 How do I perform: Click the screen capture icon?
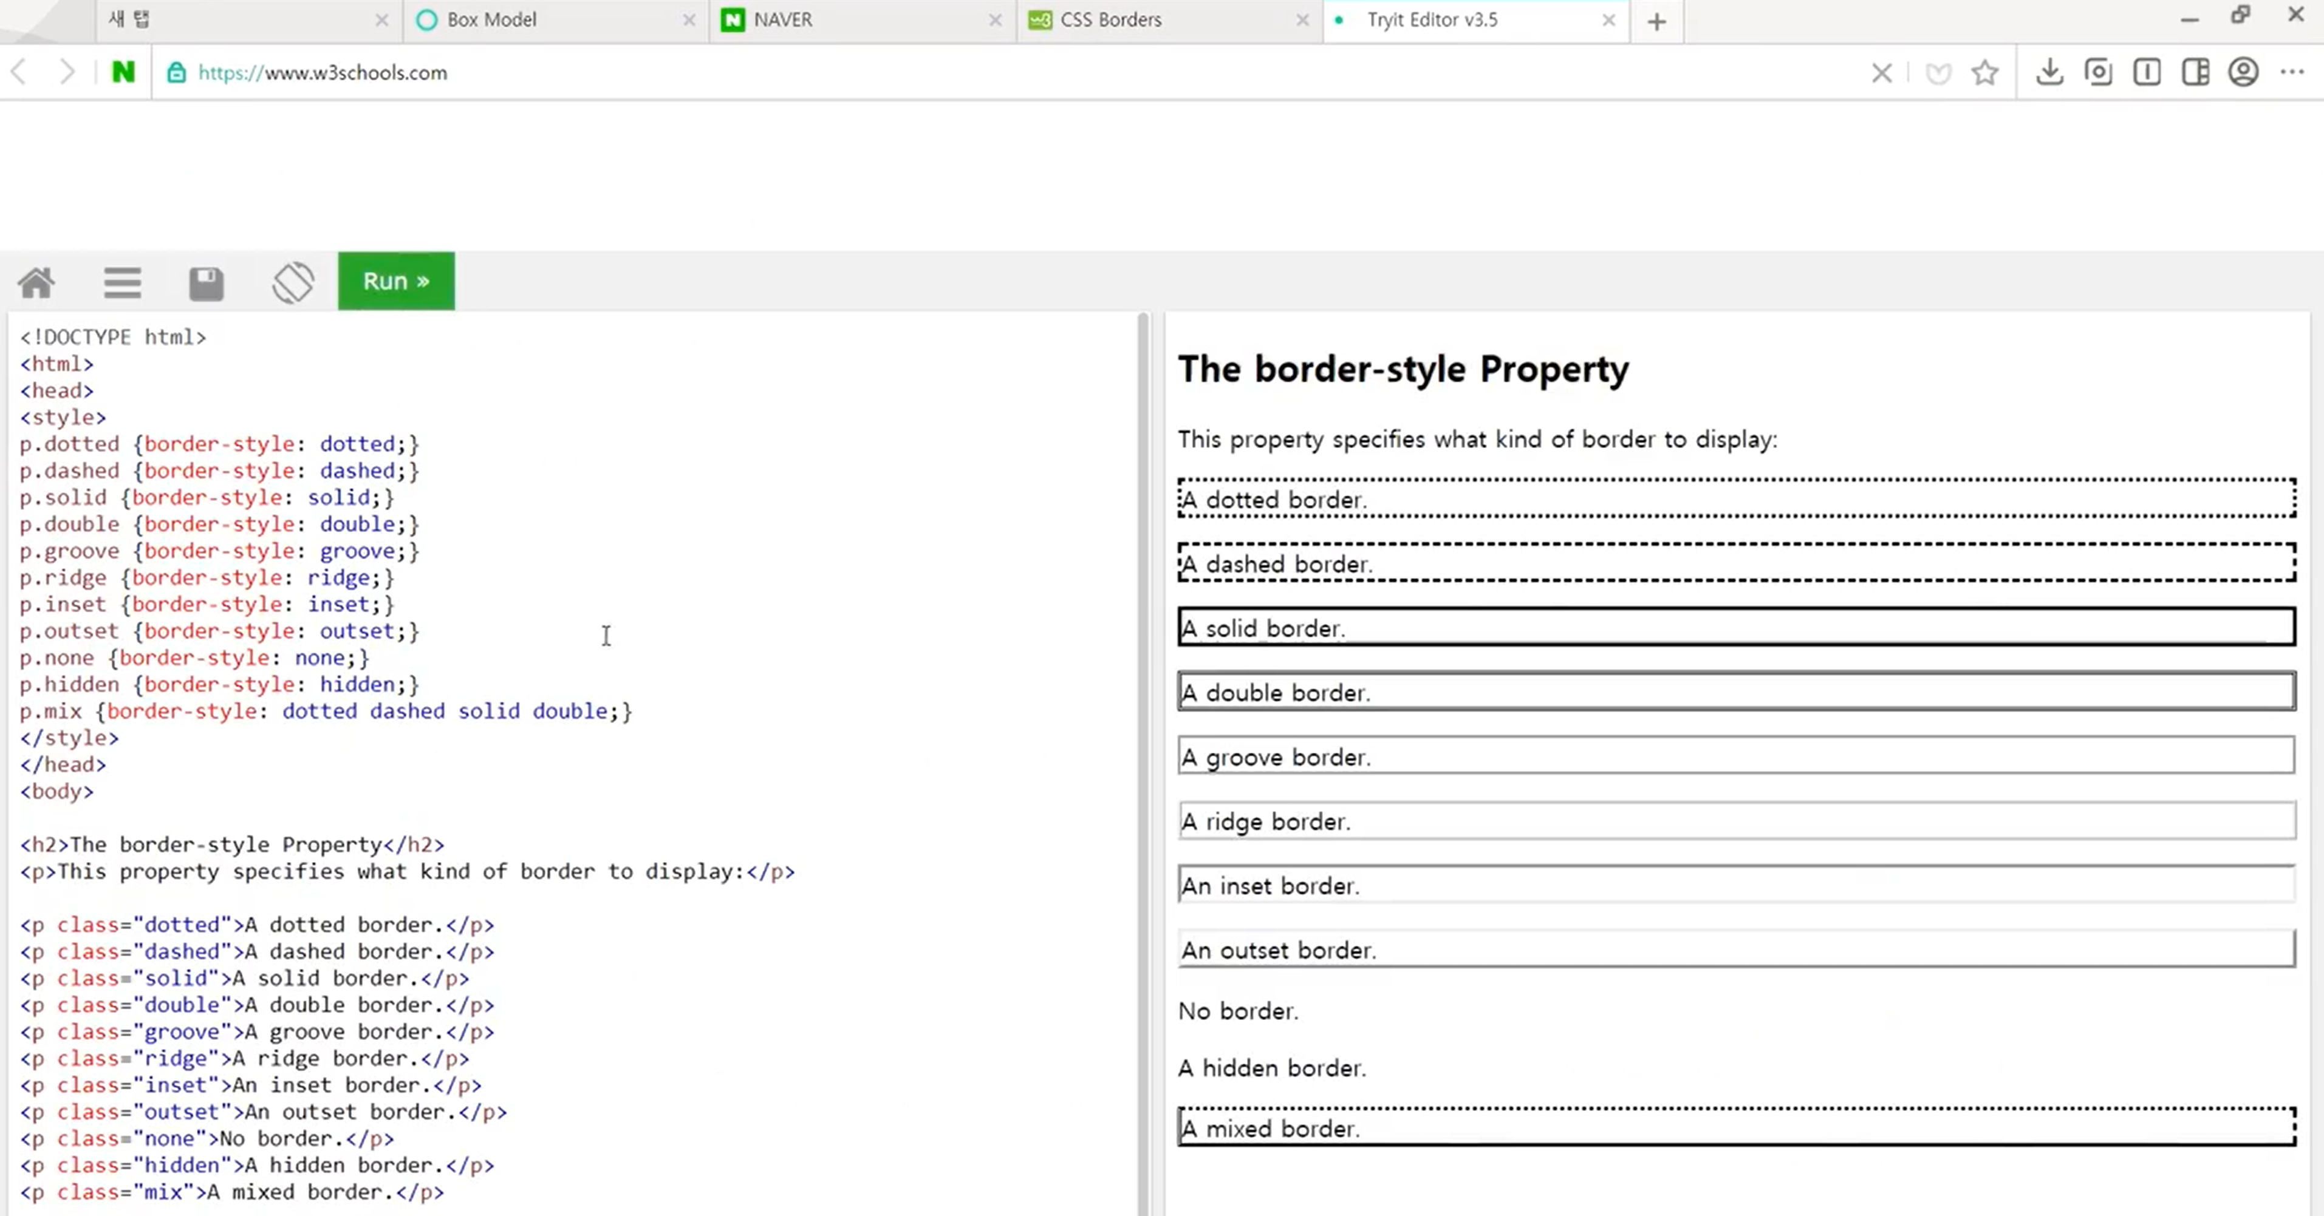click(x=2099, y=72)
